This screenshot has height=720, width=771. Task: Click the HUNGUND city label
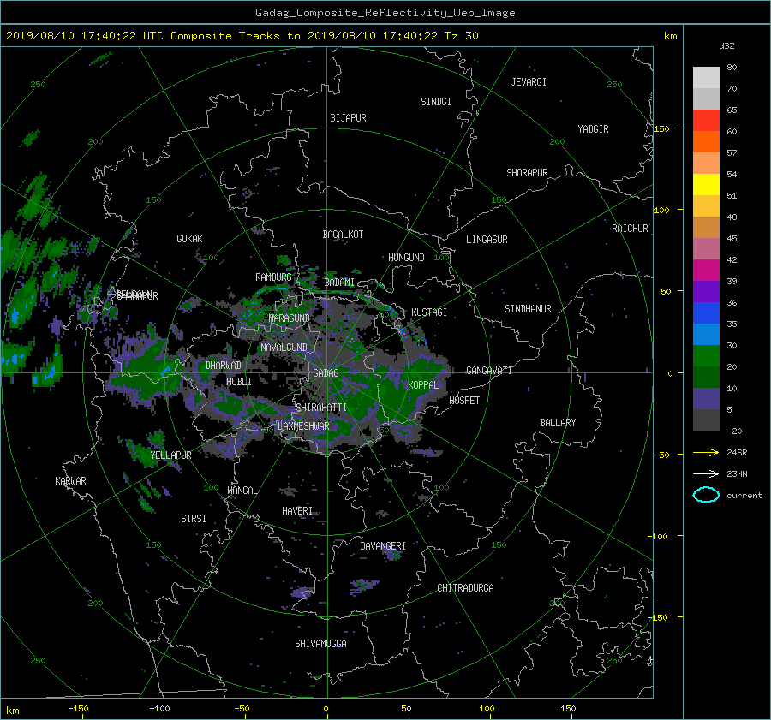(406, 258)
